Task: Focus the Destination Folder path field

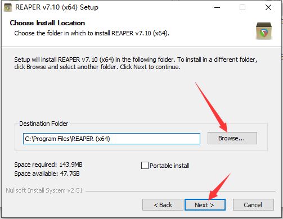Action: coord(111,139)
